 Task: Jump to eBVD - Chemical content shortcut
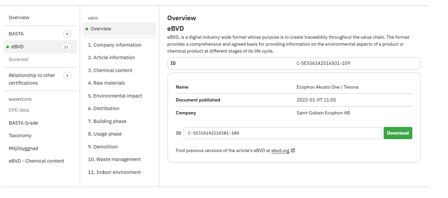[x=36, y=161]
